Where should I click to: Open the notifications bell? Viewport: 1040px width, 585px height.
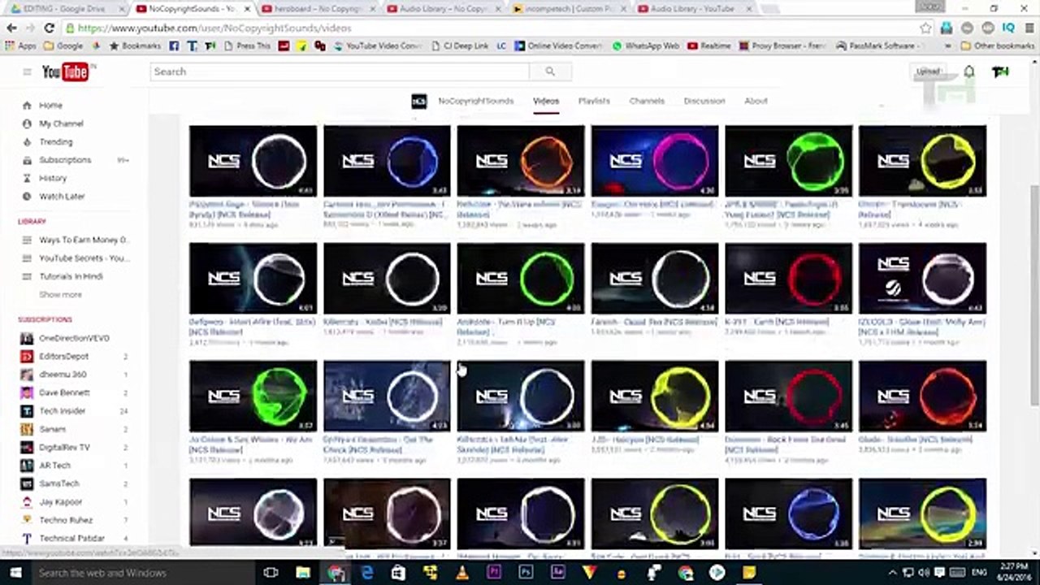click(x=969, y=71)
